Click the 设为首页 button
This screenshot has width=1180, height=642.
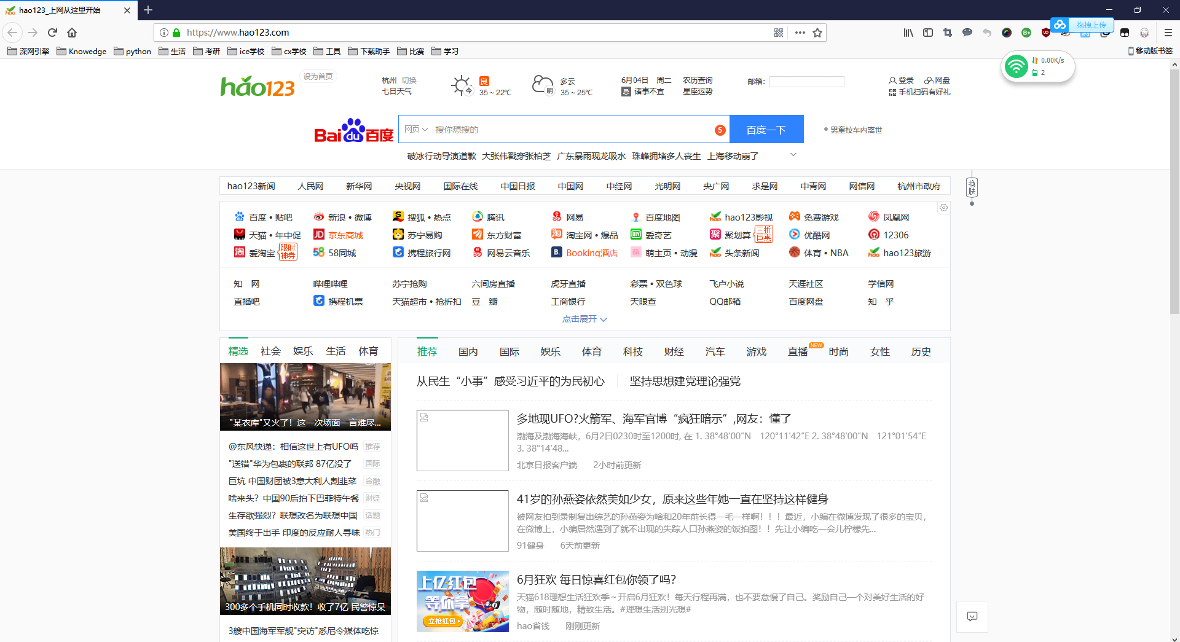pyautogui.click(x=318, y=77)
